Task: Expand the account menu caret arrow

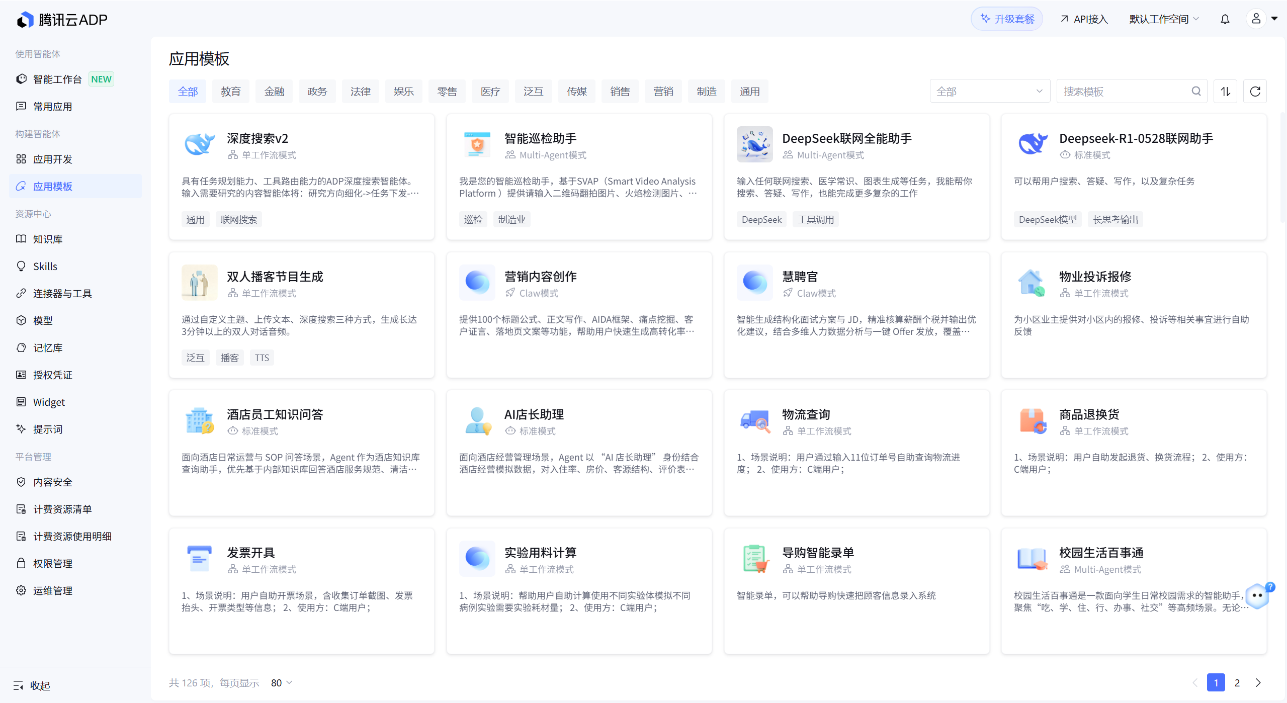Action: coord(1274,19)
